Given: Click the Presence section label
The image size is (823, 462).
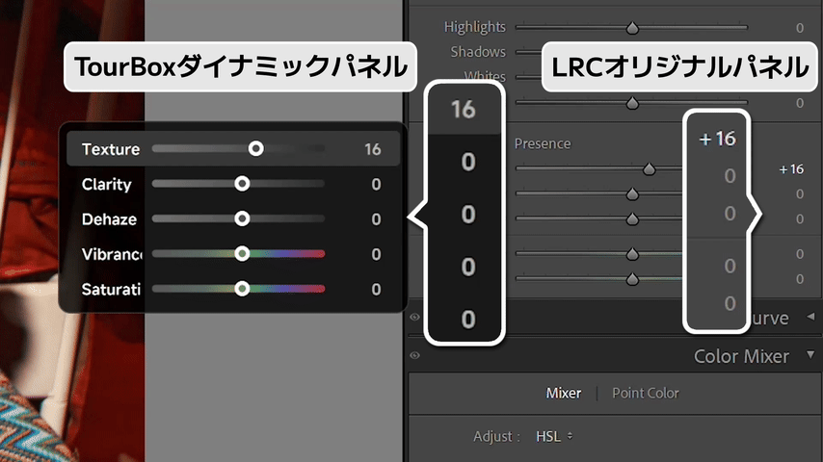Looking at the screenshot, I should (542, 143).
